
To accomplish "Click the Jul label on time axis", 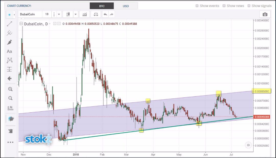I will (x=231, y=154).
